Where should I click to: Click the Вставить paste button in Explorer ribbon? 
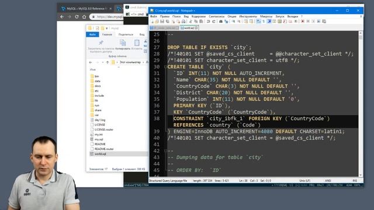tap(137, 45)
